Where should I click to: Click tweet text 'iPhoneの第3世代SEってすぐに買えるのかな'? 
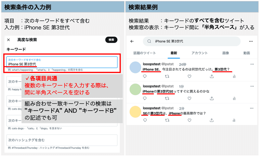176,91
